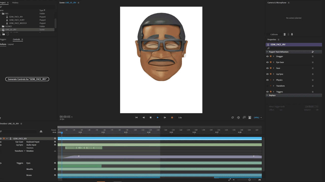Open Properties panel menu
325x182 pixels.
click(x=279, y=40)
